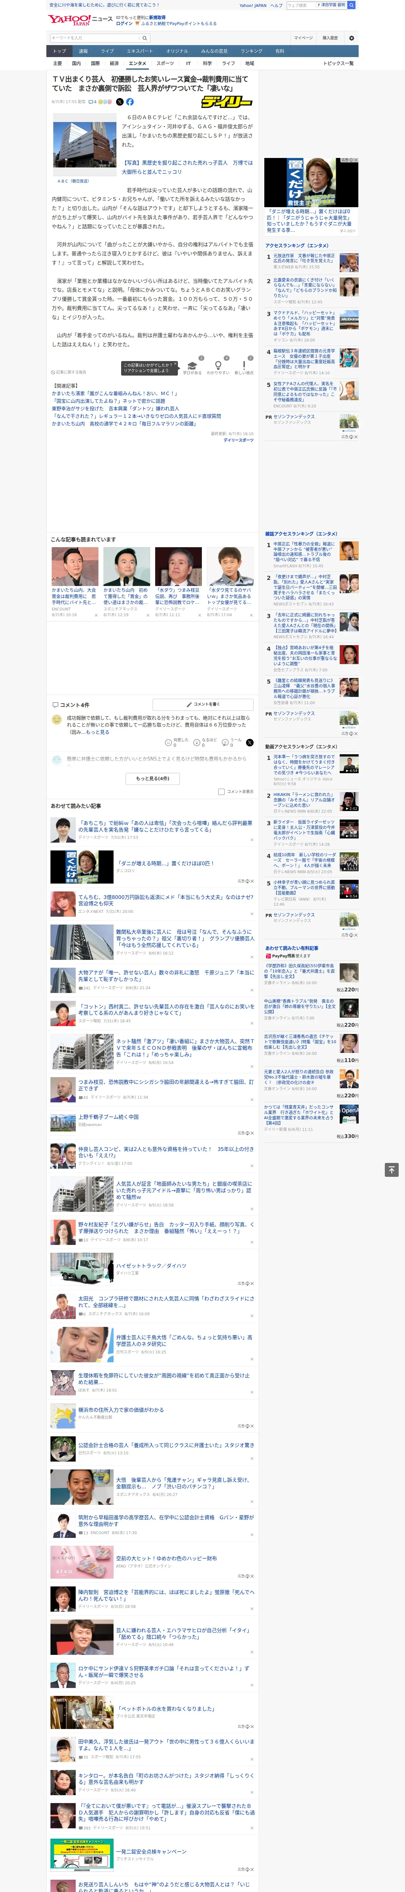Open settings via the gear icon
Screen dimensions: 405x1892
pyautogui.click(x=351, y=38)
